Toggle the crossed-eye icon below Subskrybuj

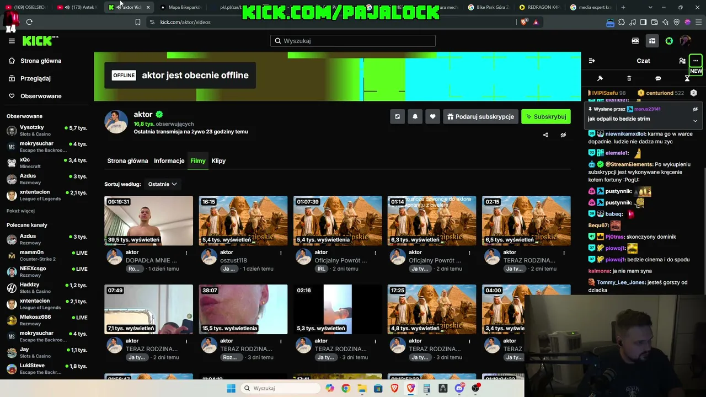563,135
